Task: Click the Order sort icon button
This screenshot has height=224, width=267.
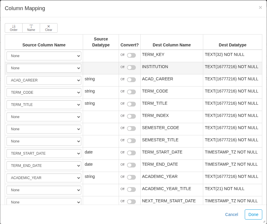Action: tap(14, 28)
